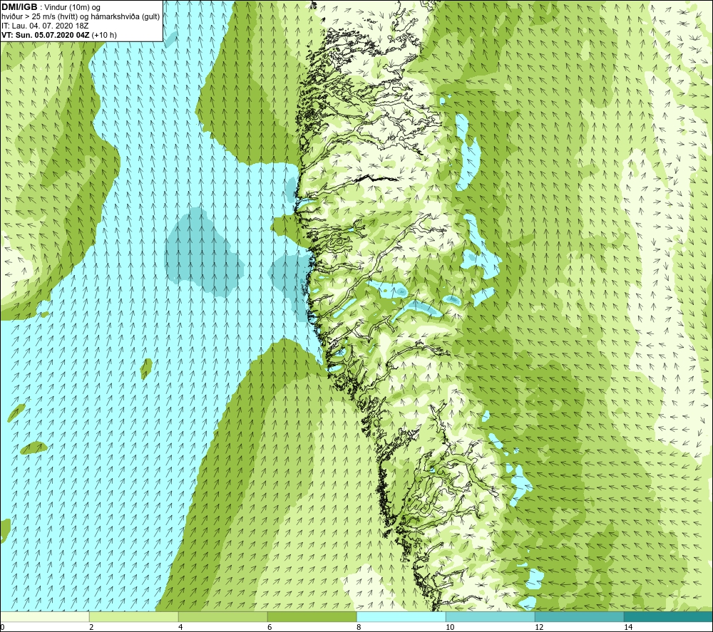
Task: Click the '8' tick label on the scale
Action: 359,627
